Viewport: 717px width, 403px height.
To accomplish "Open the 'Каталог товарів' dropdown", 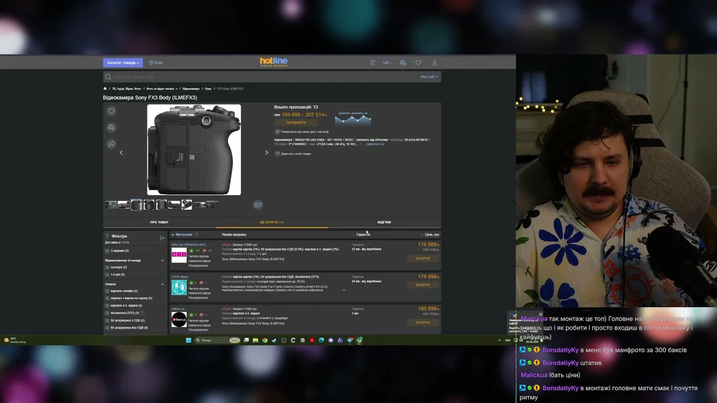I will [123, 63].
